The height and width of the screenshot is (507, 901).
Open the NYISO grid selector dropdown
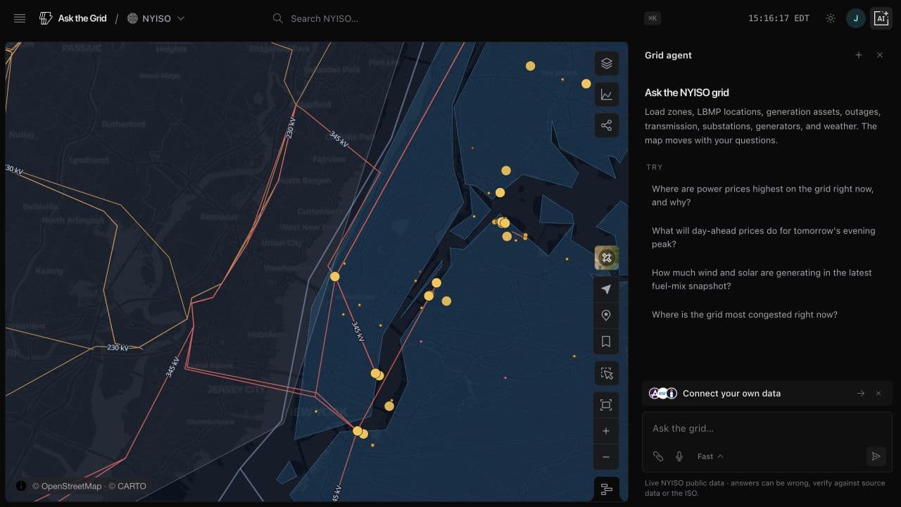pos(156,18)
